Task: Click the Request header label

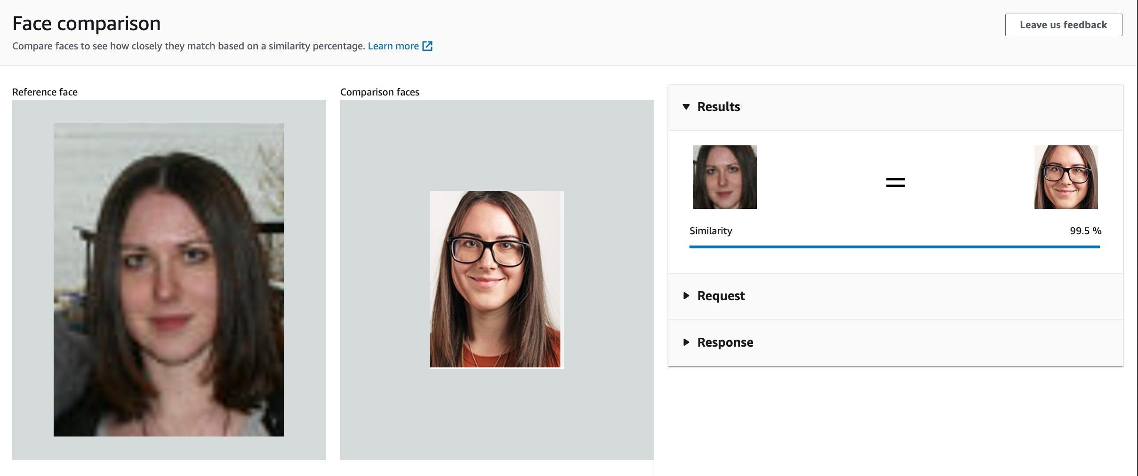Action: [721, 296]
